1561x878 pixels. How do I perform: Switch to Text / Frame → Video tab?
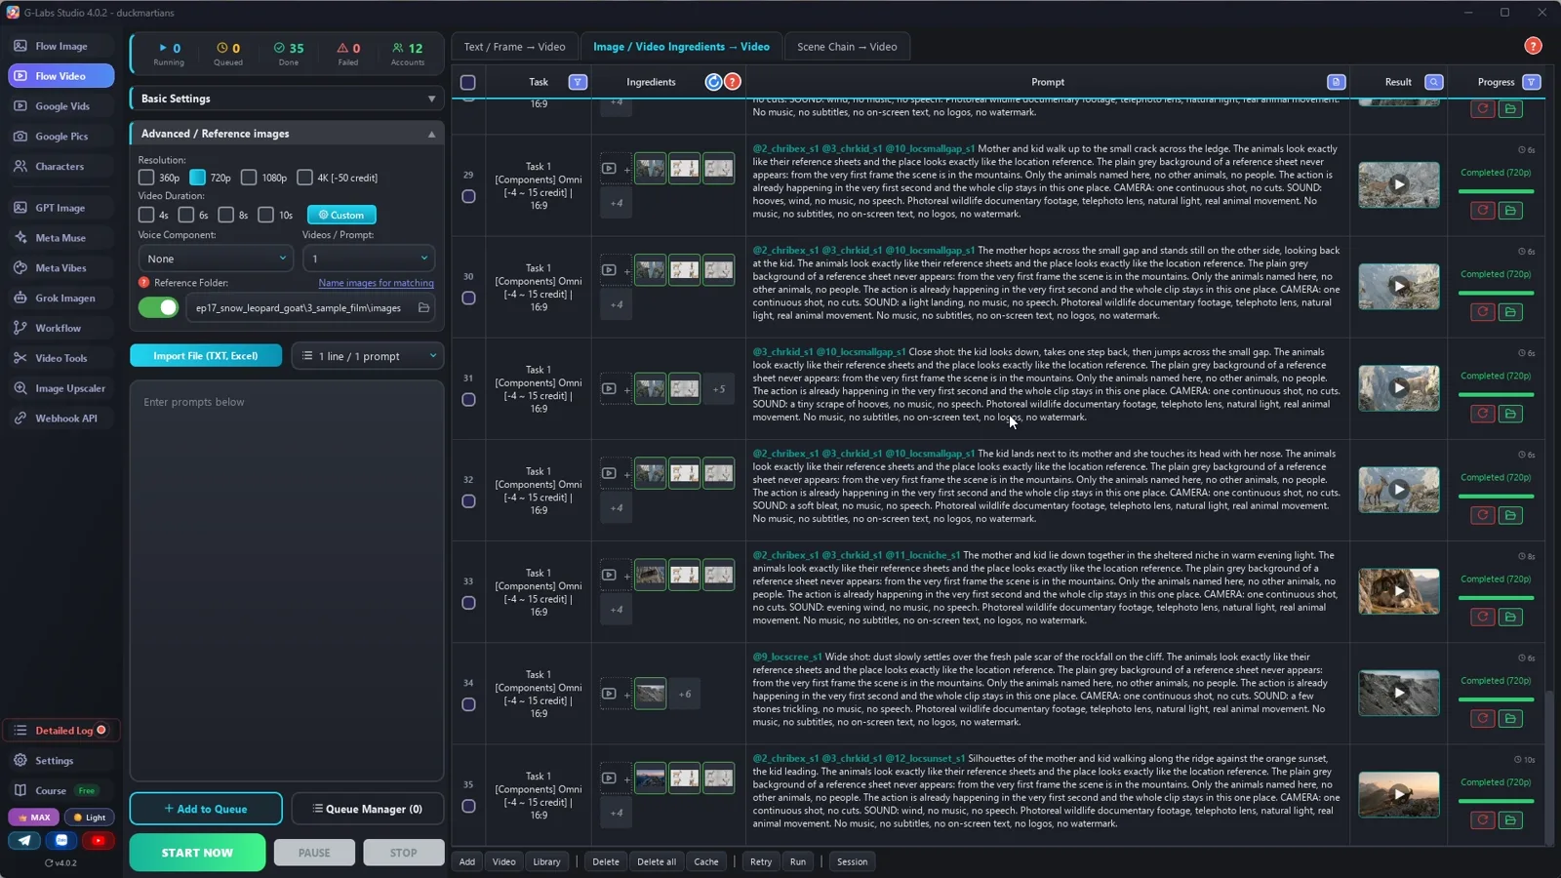[514, 47]
